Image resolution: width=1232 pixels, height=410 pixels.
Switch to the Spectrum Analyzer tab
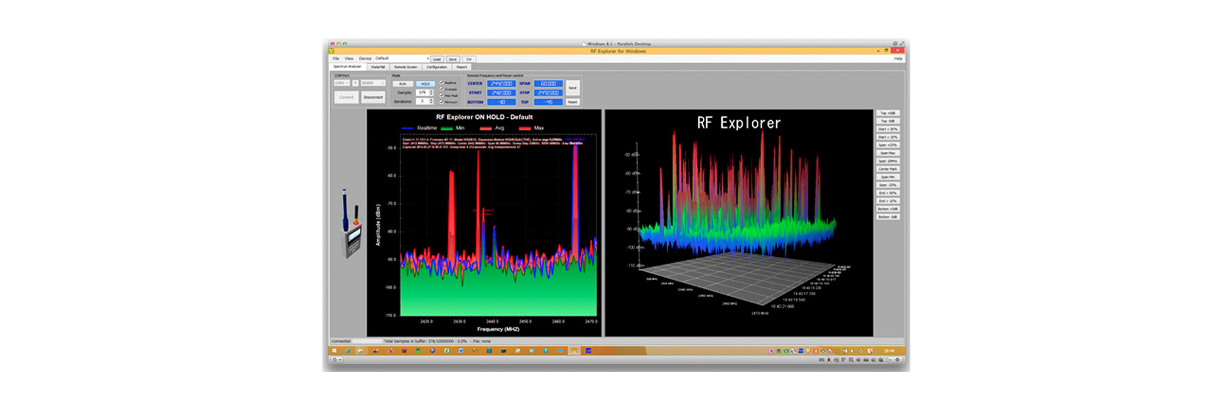coord(347,66)
